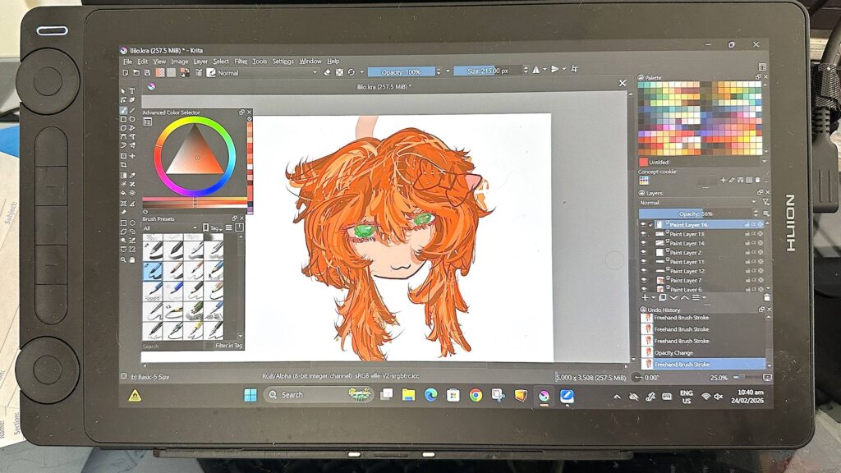Screen dimensions: 841x473
Task: Click the Filter in Tag button
Action: (x=228, y=346)
